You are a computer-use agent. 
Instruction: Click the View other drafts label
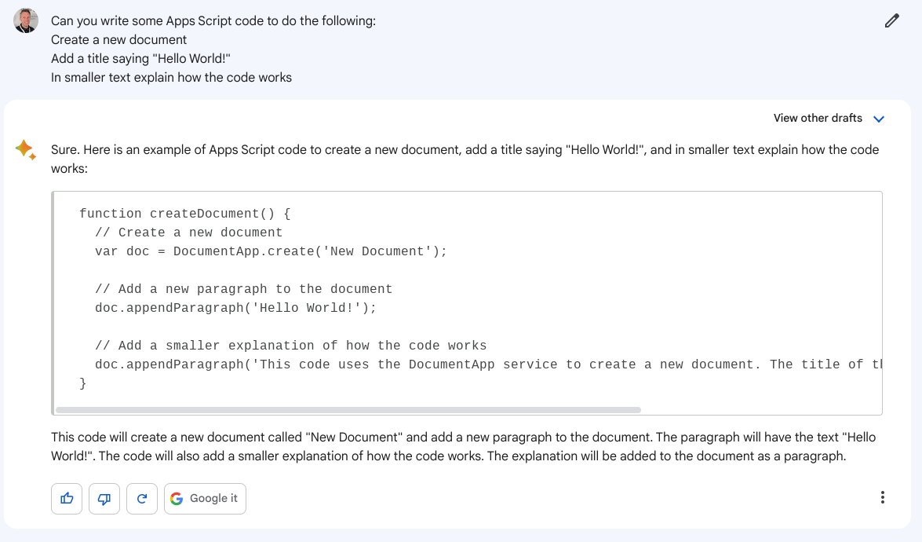817,118
